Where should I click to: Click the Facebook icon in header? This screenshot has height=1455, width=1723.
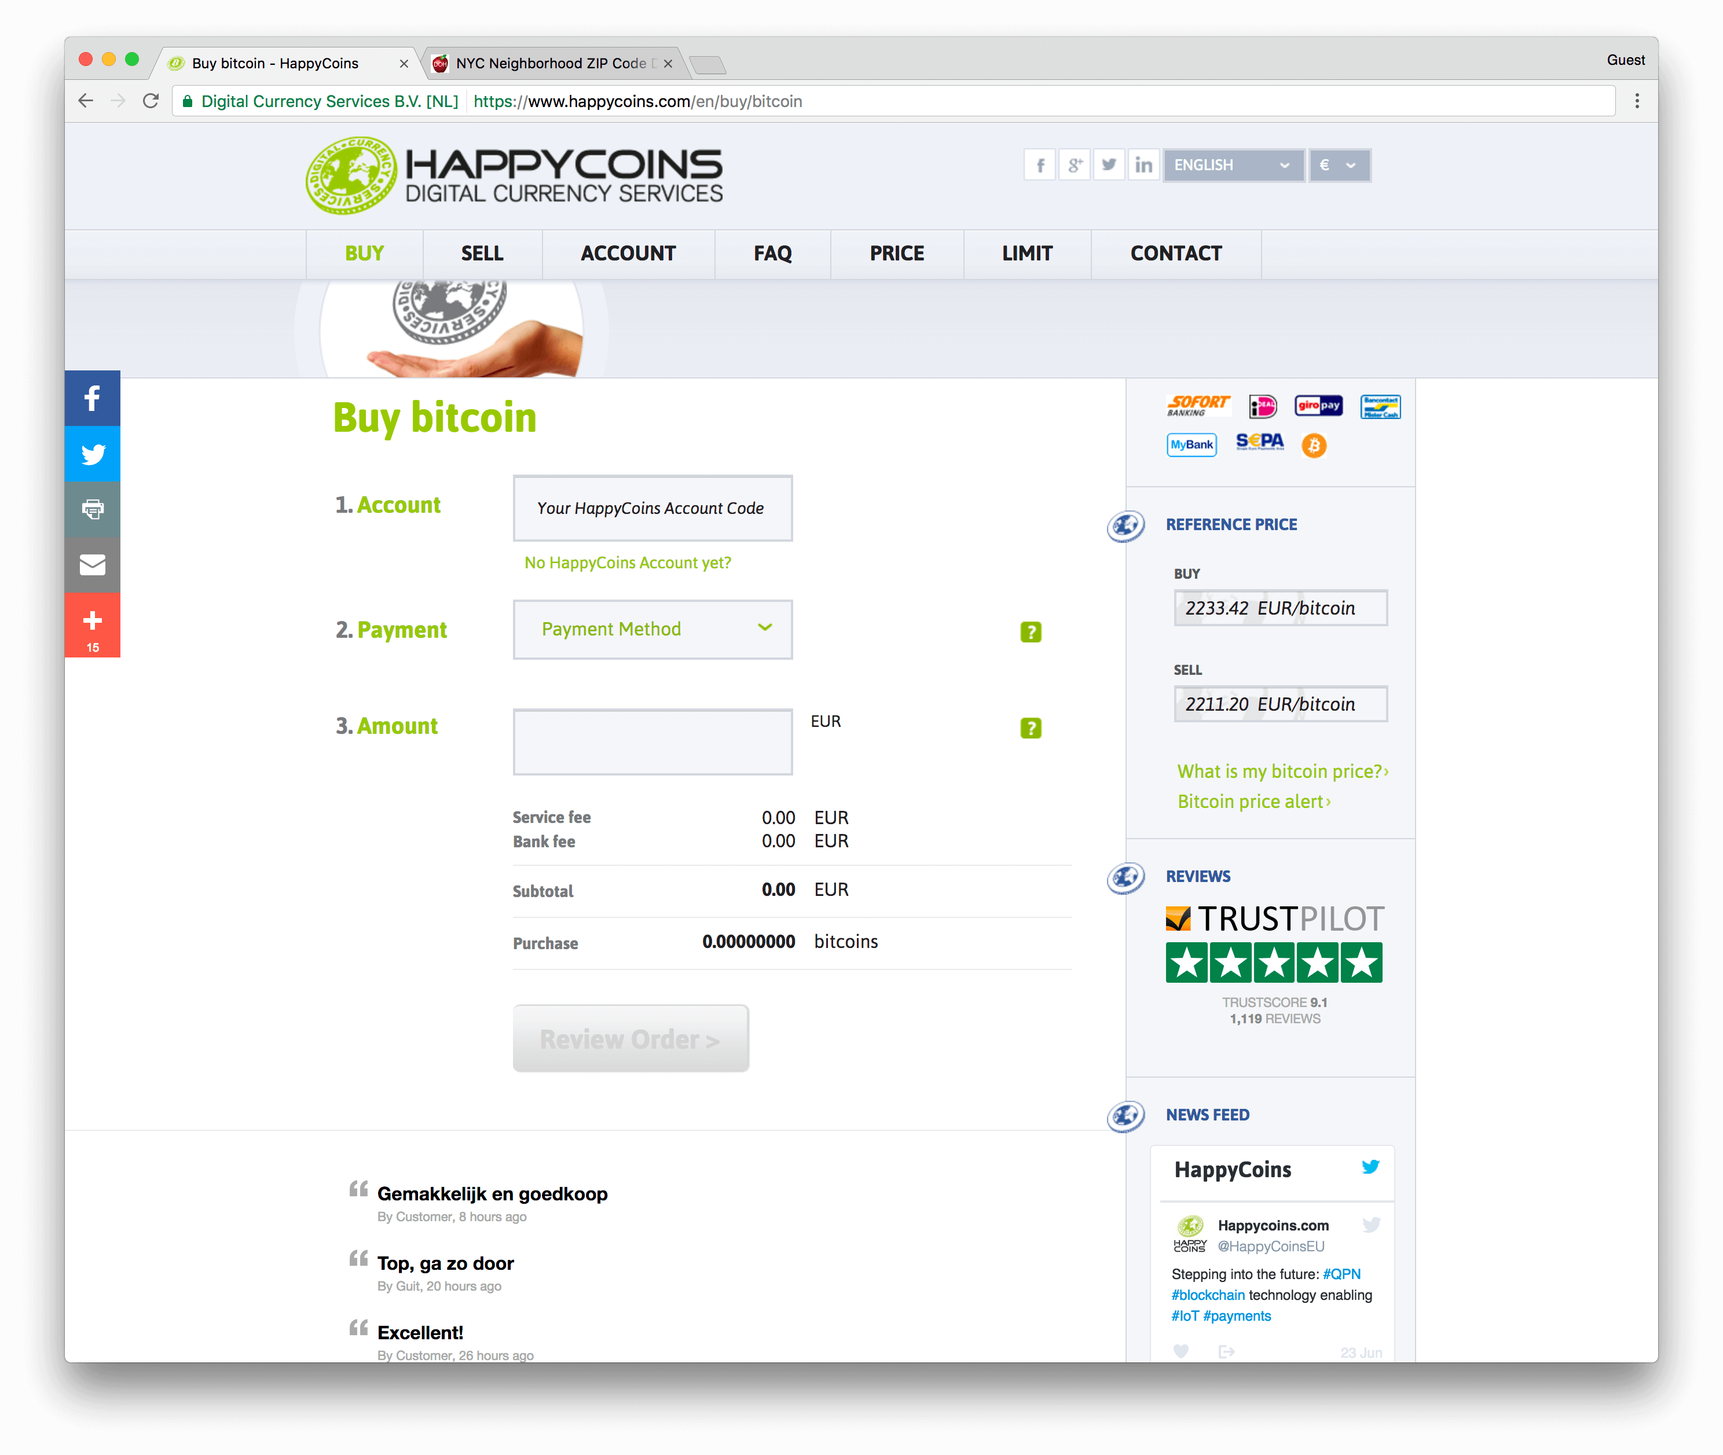click(1040, 165)
